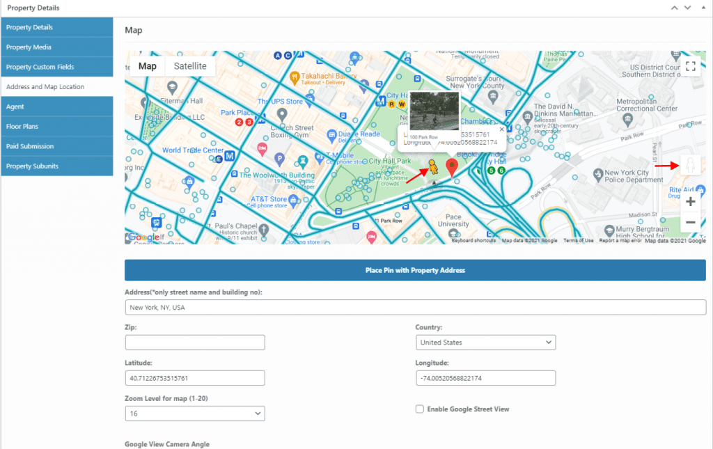The width and height of the screenshot is (713, 449).
Task: Click Place Pin with Property Address button
Action: point(415,270)
